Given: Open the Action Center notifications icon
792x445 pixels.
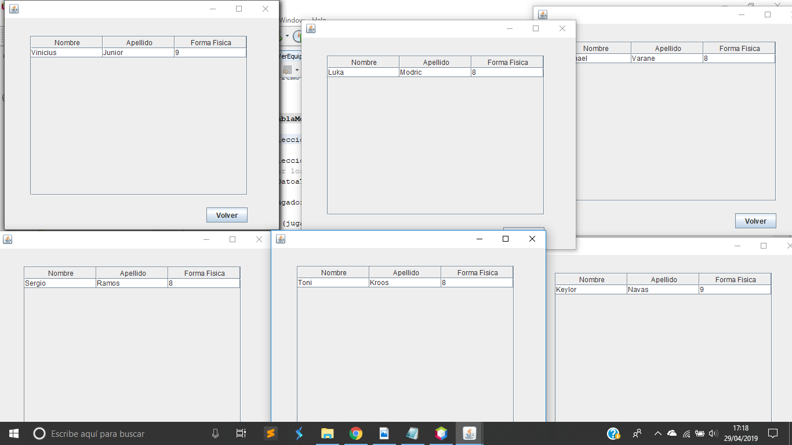Looking at the screenshot, I should tap(772, 433).
